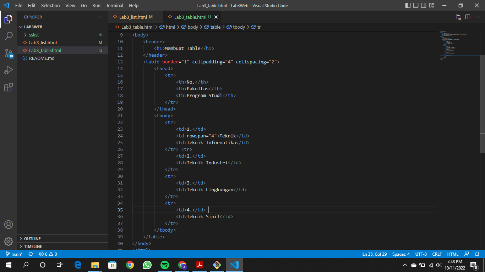
Task: Open Spotify from the taskbar
Action: coord(164,265)
